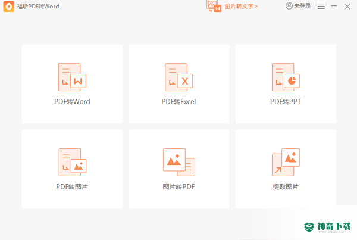
Task: Open the PDF转Word conversion icon
Action: click(x=72, y=77)
